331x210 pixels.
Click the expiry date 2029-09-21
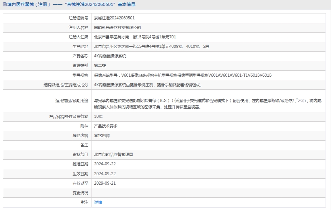pyautogui.click(x=105, y=183)
